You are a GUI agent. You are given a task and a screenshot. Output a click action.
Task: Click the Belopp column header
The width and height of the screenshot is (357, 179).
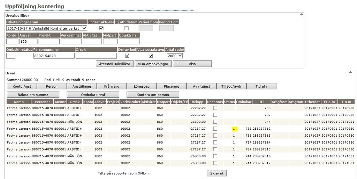click(197, 102)
